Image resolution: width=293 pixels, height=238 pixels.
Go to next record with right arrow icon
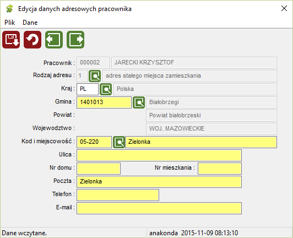[75, 40]
